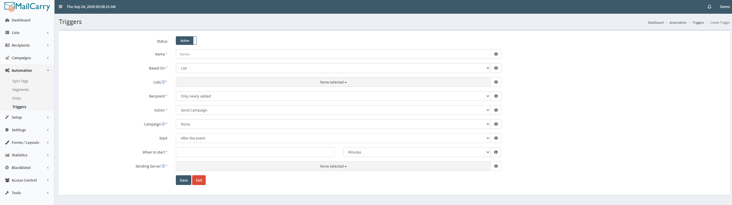Viewport: 732px width, 205px height.
Task: Click info icon next to Minutes dropdown
Action: pyautogui.click(x=496, y=152)
